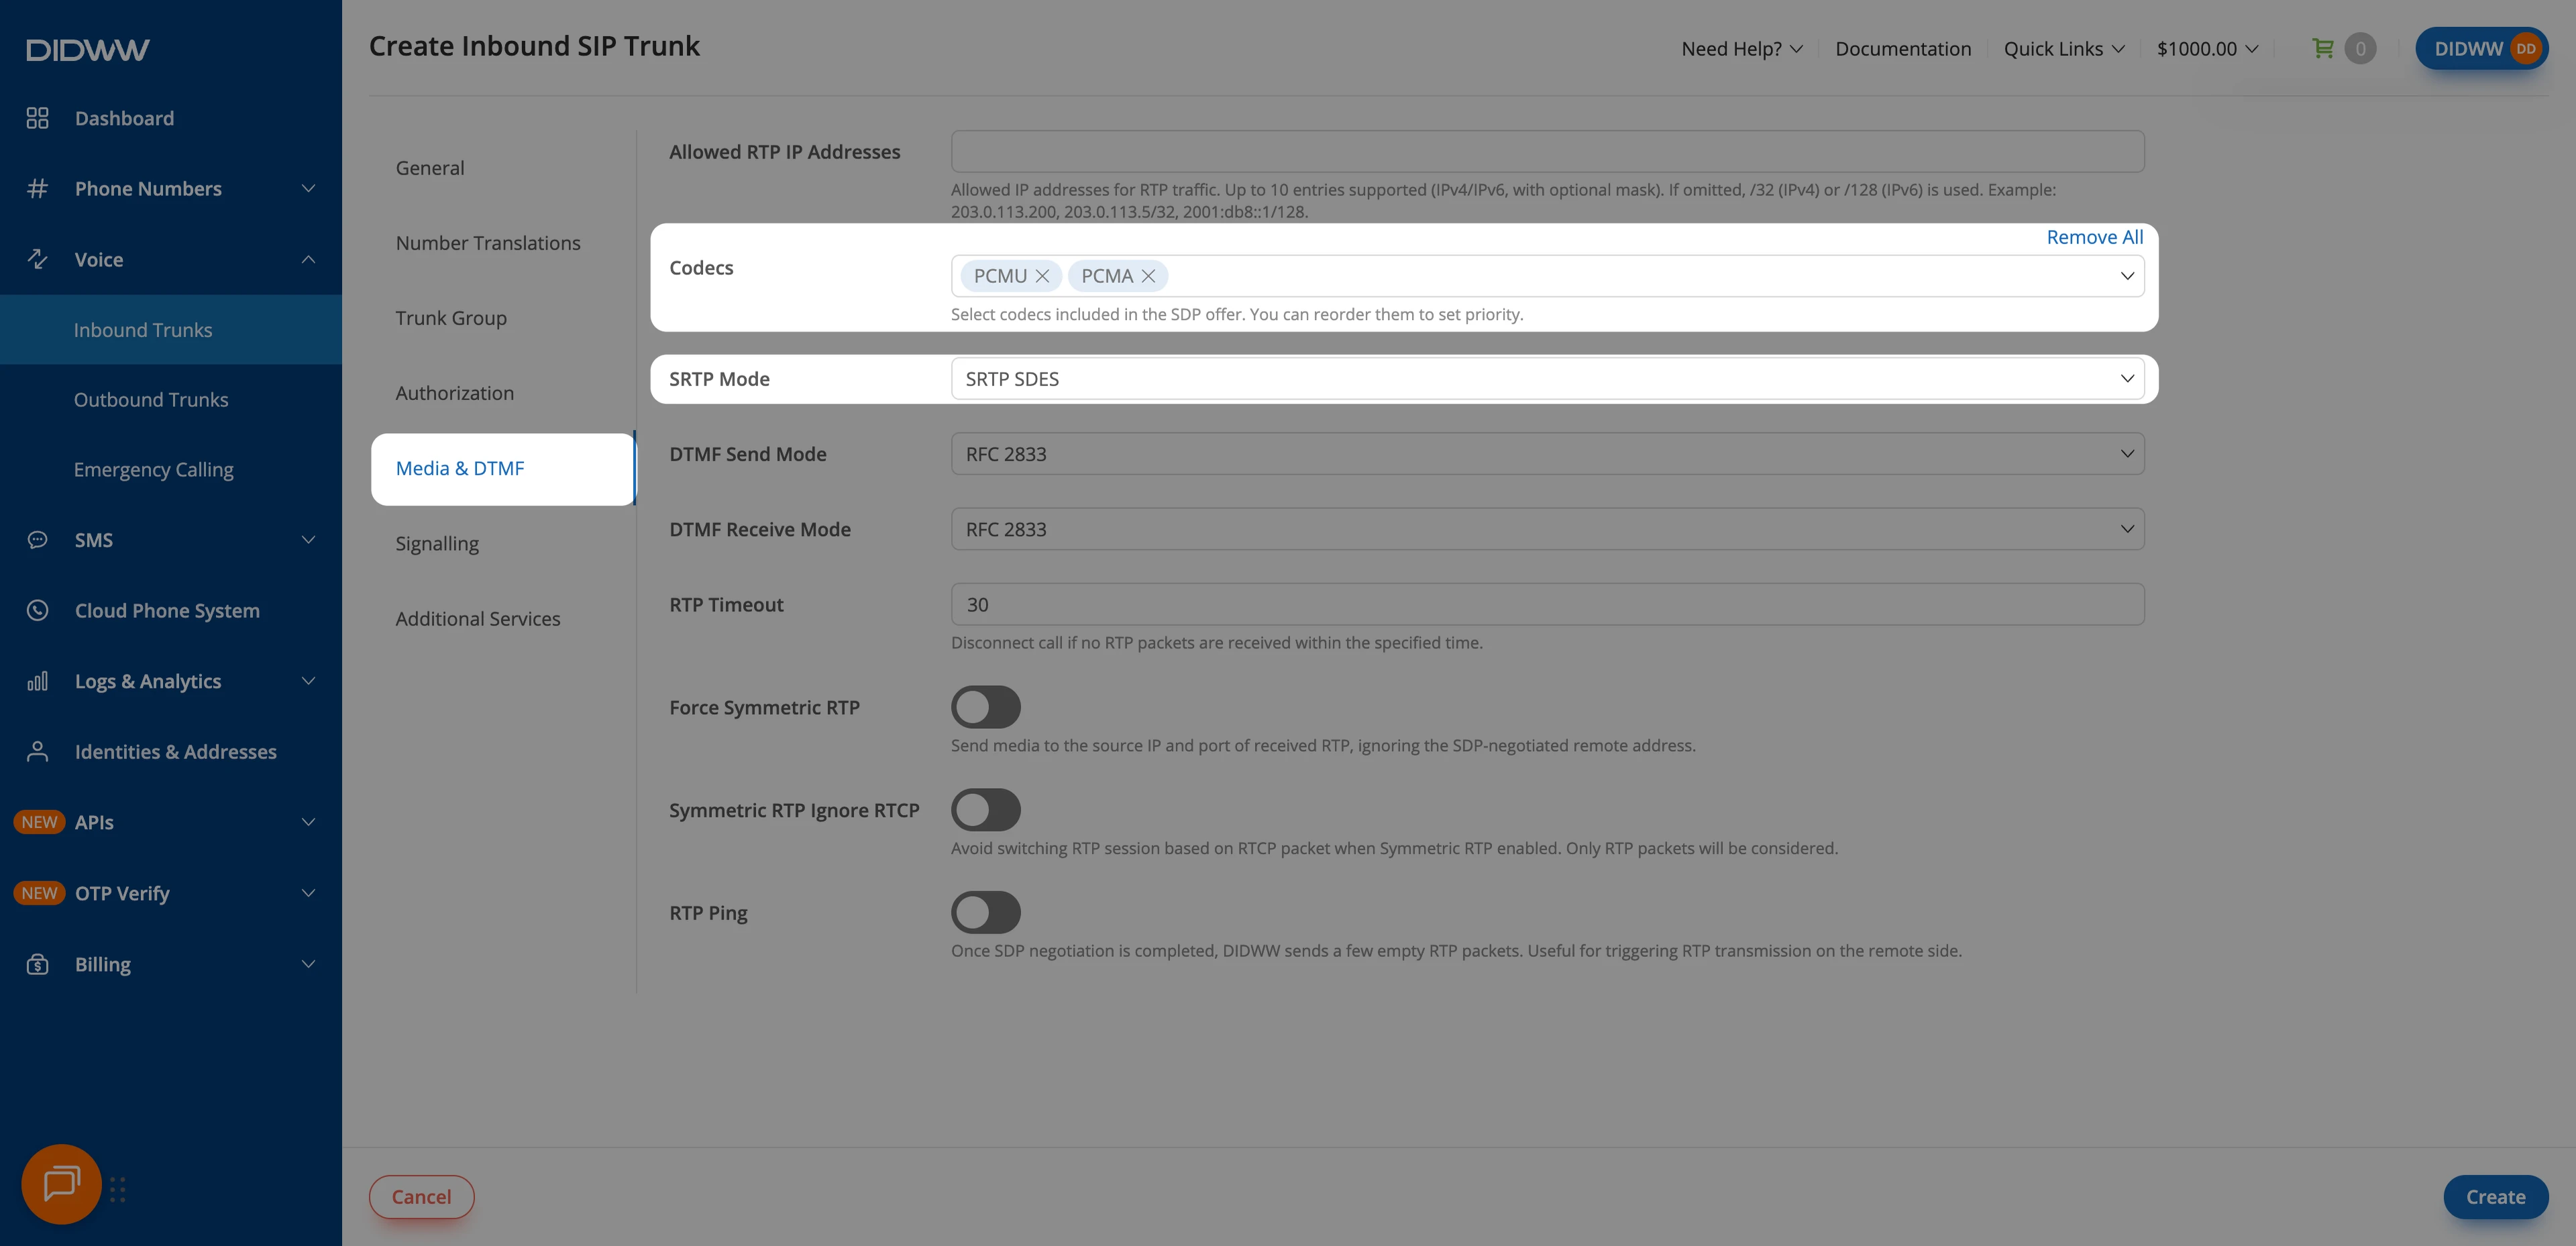Turn on the RTP Ping toggle
This screenshot has height=1246, width=2576.
[985, 913]
